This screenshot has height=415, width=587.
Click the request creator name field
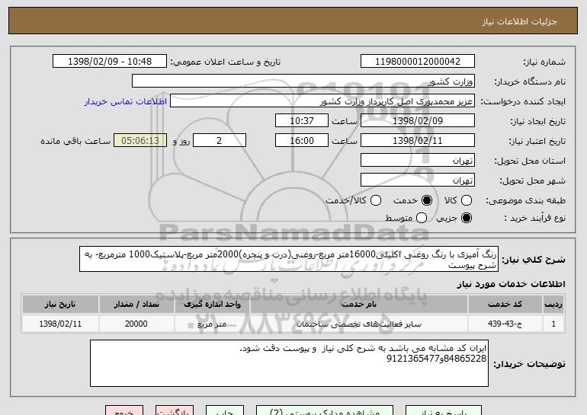tap(322, 101)
